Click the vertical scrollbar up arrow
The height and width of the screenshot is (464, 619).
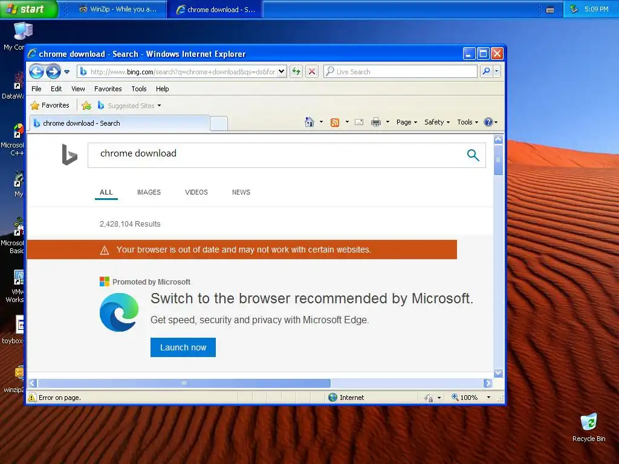[x=498, y=140]
